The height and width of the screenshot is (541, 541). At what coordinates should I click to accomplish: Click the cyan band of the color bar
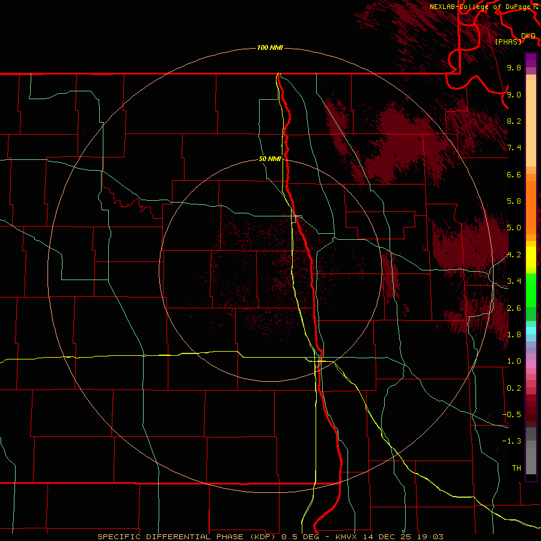coord(531,330)
